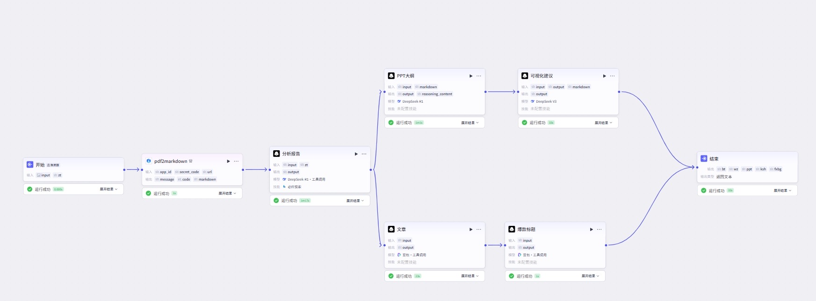816x301 pixels.
Task: Click the 必应搜索 skill in 分析报告
Action: coord(294,187)
